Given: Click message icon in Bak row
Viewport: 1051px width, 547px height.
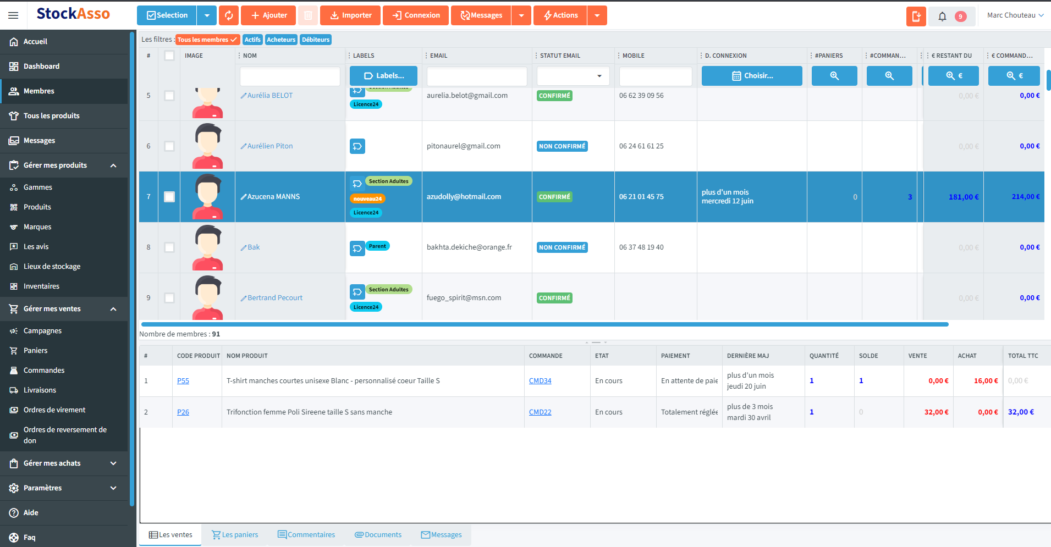Looking at the screenshot, I should click(x=357, y=248).
